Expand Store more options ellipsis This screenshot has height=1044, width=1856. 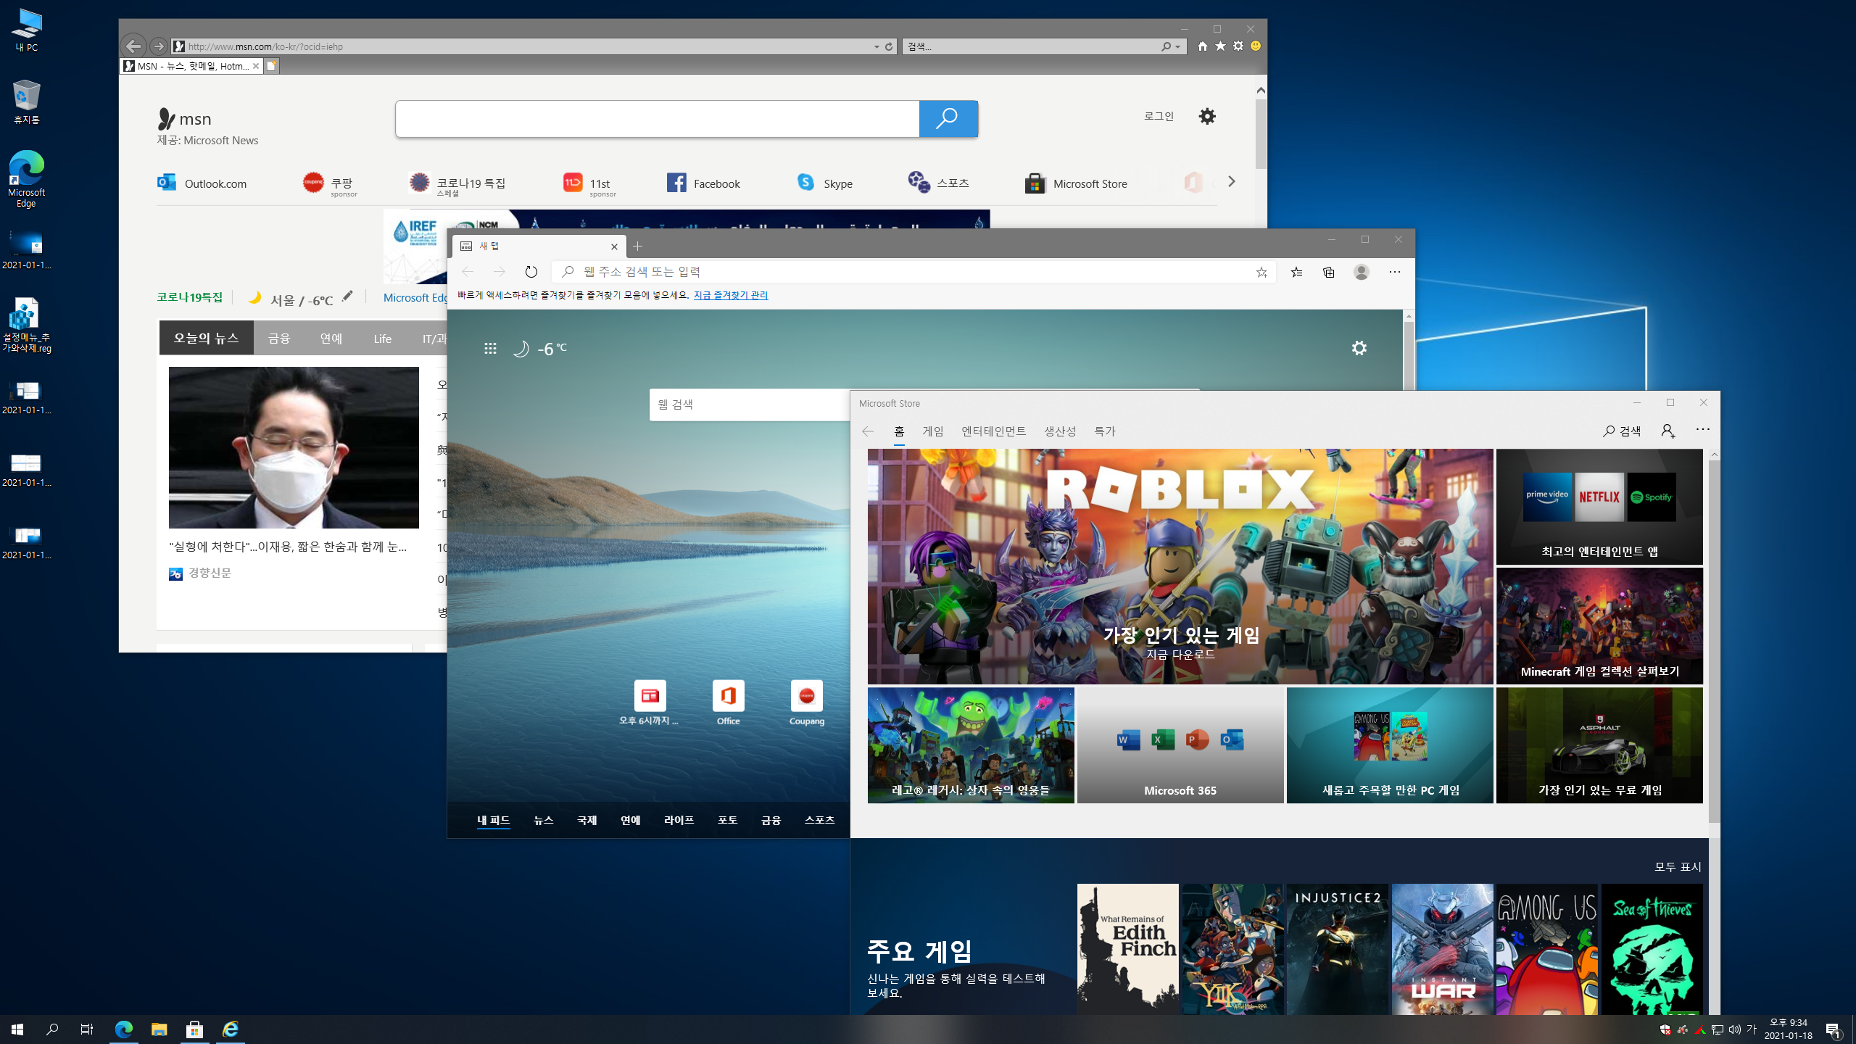click(1702, 430)
